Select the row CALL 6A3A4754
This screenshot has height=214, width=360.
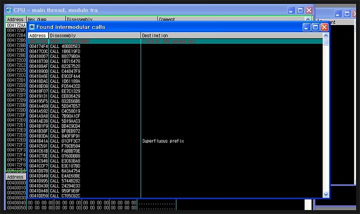click(x=175, y=171)
